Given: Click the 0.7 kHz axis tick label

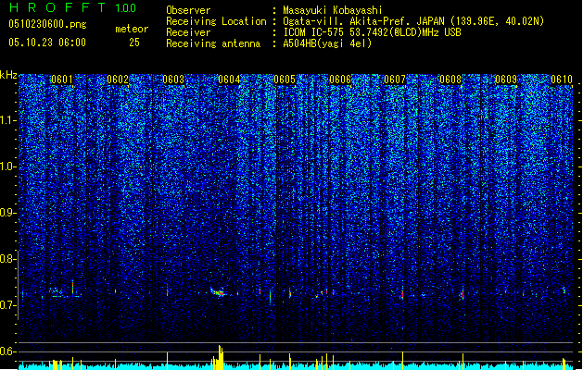Looking at the screenshot, I should click(8, 305).
